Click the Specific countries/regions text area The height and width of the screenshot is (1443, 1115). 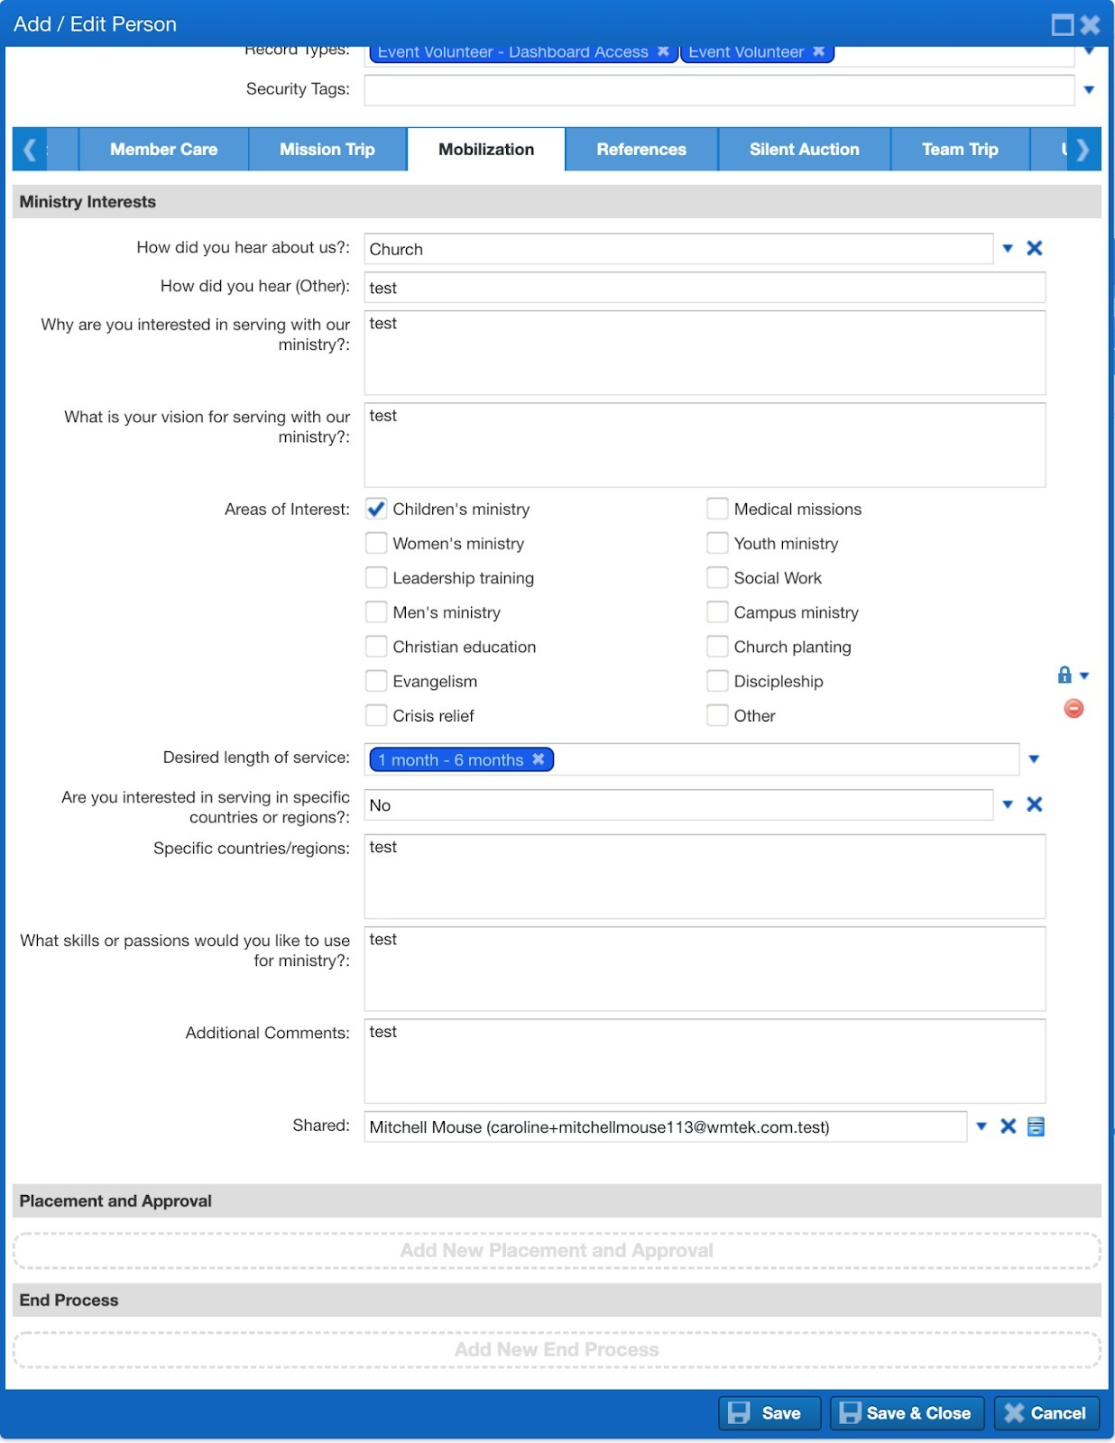pyautogui.click(x=705, y=877)
